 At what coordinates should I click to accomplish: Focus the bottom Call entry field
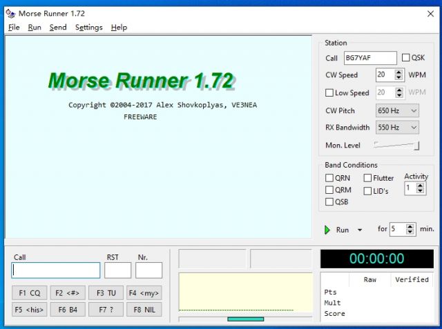(56, 270)
